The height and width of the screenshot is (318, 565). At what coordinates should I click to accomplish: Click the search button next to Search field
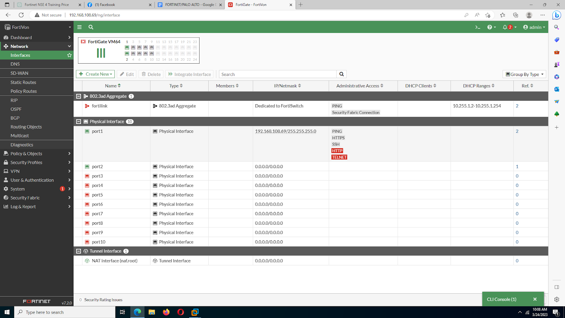(341, 74)
